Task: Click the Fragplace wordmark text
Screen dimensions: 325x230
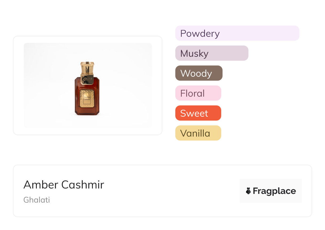Action: pos(274,191)
